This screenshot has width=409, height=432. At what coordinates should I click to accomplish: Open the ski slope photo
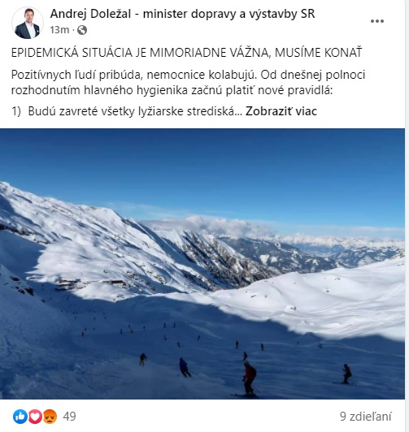coord(202,264)
